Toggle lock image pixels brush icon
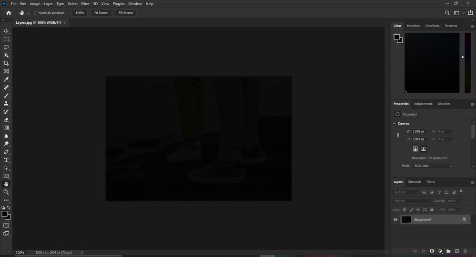This screenshot has height=257, width=476. (412, 210)
